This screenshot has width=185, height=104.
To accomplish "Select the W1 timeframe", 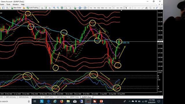I will coord(118,8).
